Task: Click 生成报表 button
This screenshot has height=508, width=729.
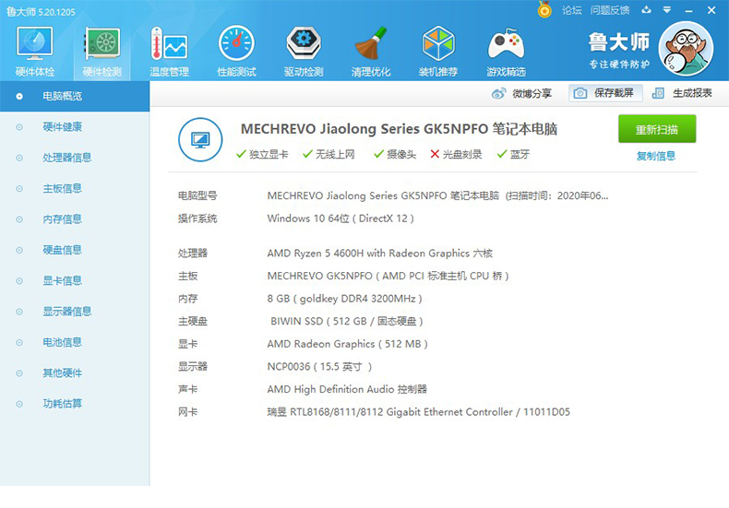Action: [x=682, y=93]
